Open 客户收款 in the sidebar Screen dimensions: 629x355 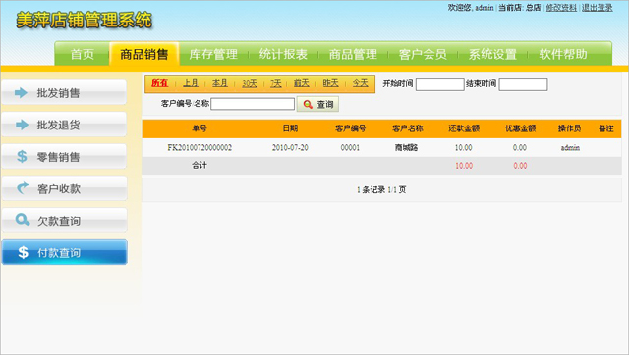tap(64, 188)
